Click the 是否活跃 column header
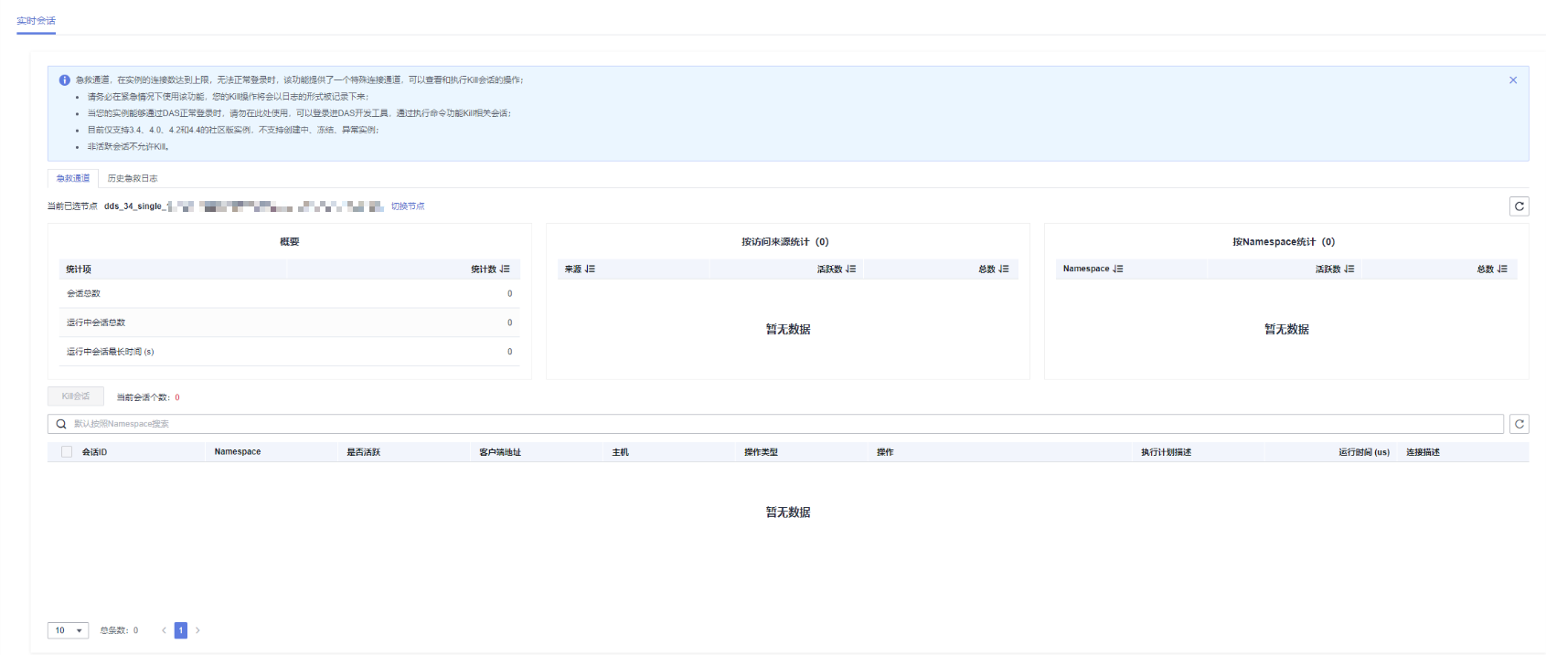This screenshot has height=655, width=1546. click(364, 452)
